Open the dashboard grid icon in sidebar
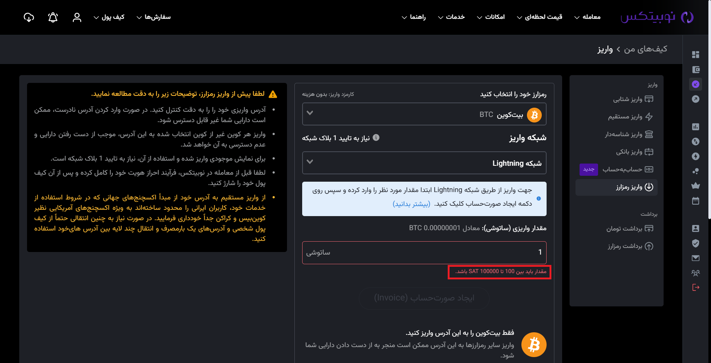Screen dimensions: 711x363 coord(695,54)
